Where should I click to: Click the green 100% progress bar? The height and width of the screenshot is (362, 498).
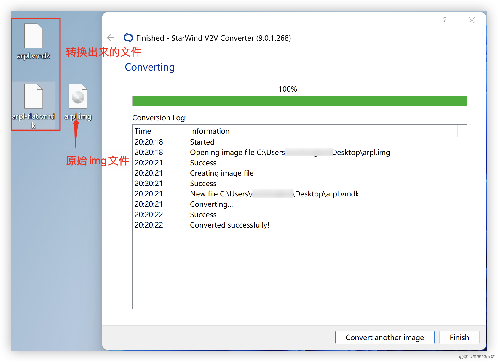(x=300, y=101)
